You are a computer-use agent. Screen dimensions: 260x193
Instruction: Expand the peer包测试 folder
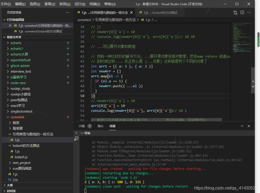[x=38, y=100]
